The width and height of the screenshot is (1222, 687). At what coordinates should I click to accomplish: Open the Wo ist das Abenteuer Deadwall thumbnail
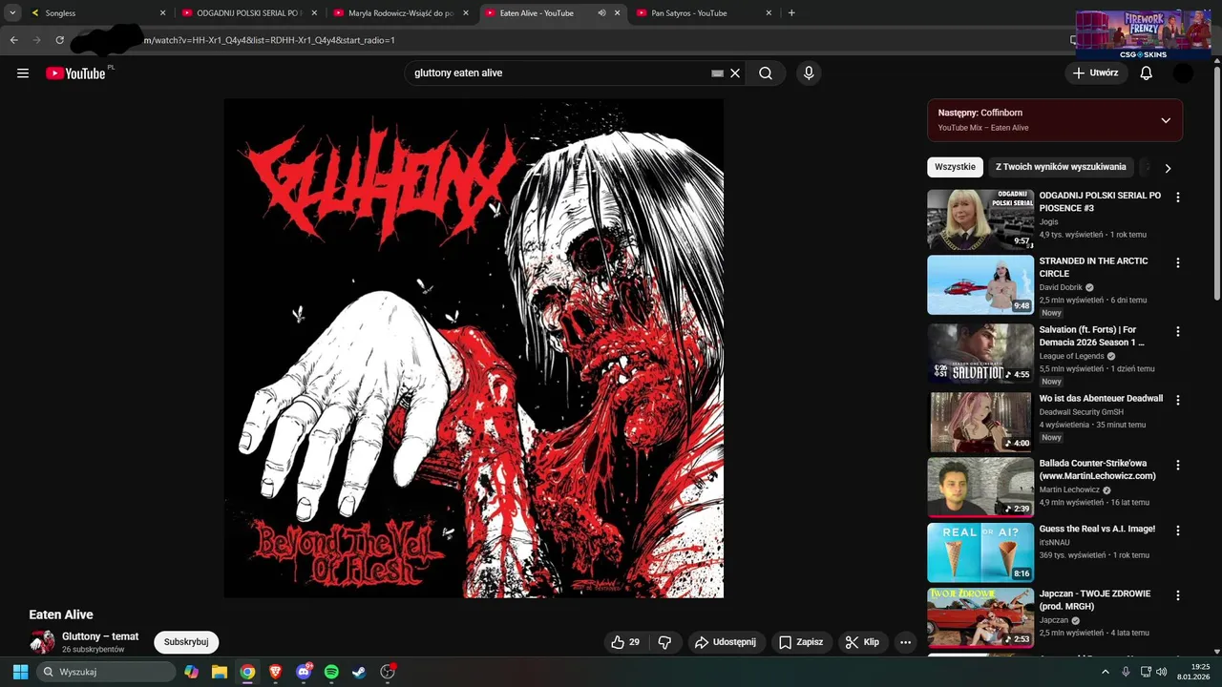click(980, 422)
